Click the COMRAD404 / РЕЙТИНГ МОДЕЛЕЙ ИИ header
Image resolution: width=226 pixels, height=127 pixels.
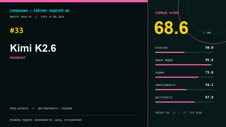click(x=39, y=11)
